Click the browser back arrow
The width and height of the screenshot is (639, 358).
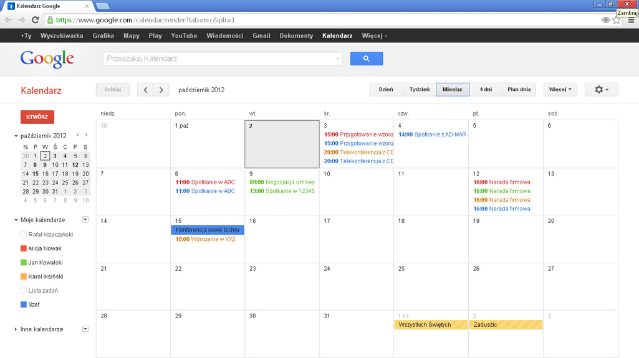point(9,19)
